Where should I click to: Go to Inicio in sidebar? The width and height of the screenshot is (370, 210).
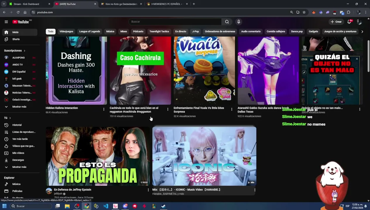coord(19,32)
